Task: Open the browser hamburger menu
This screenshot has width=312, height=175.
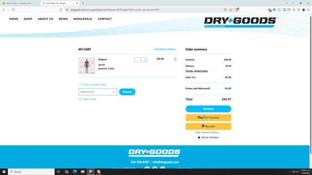Action: (x=308, y=10)
